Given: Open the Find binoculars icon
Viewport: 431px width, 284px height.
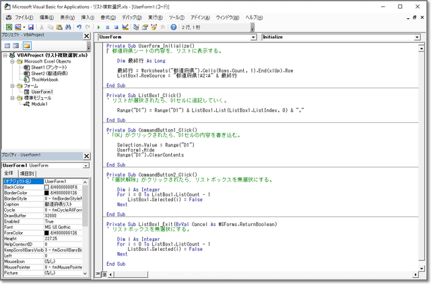Looking at the screenshot, I should [67, 27].
